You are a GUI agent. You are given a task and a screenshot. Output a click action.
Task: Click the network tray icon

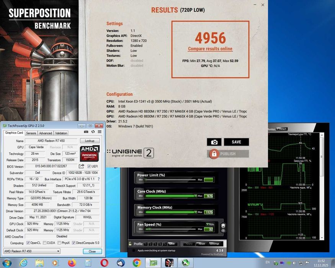301,263
